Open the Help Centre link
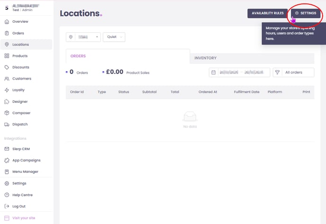This screenshot has width=326, height=224. pos(22,195)
